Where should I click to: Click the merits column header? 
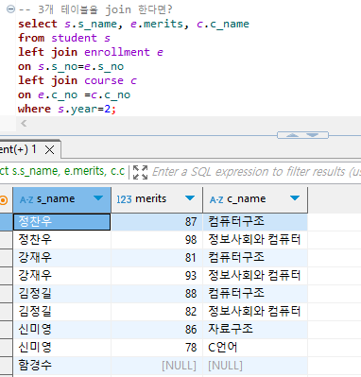(157, 199)
